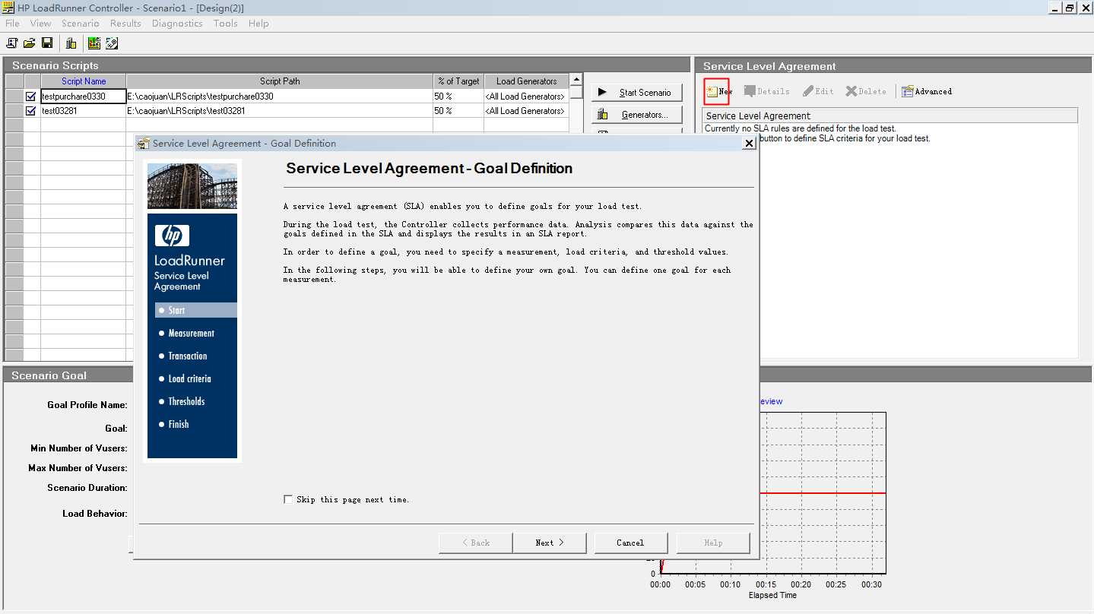This screenshot has height=614, width=1094.
Task: Click the scripts table scroll-up arrow
Action: coord(576,80)
